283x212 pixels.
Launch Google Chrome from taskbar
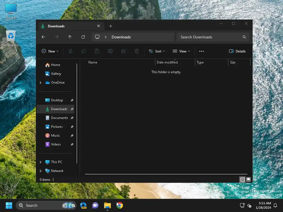click(x=119, y=205)
